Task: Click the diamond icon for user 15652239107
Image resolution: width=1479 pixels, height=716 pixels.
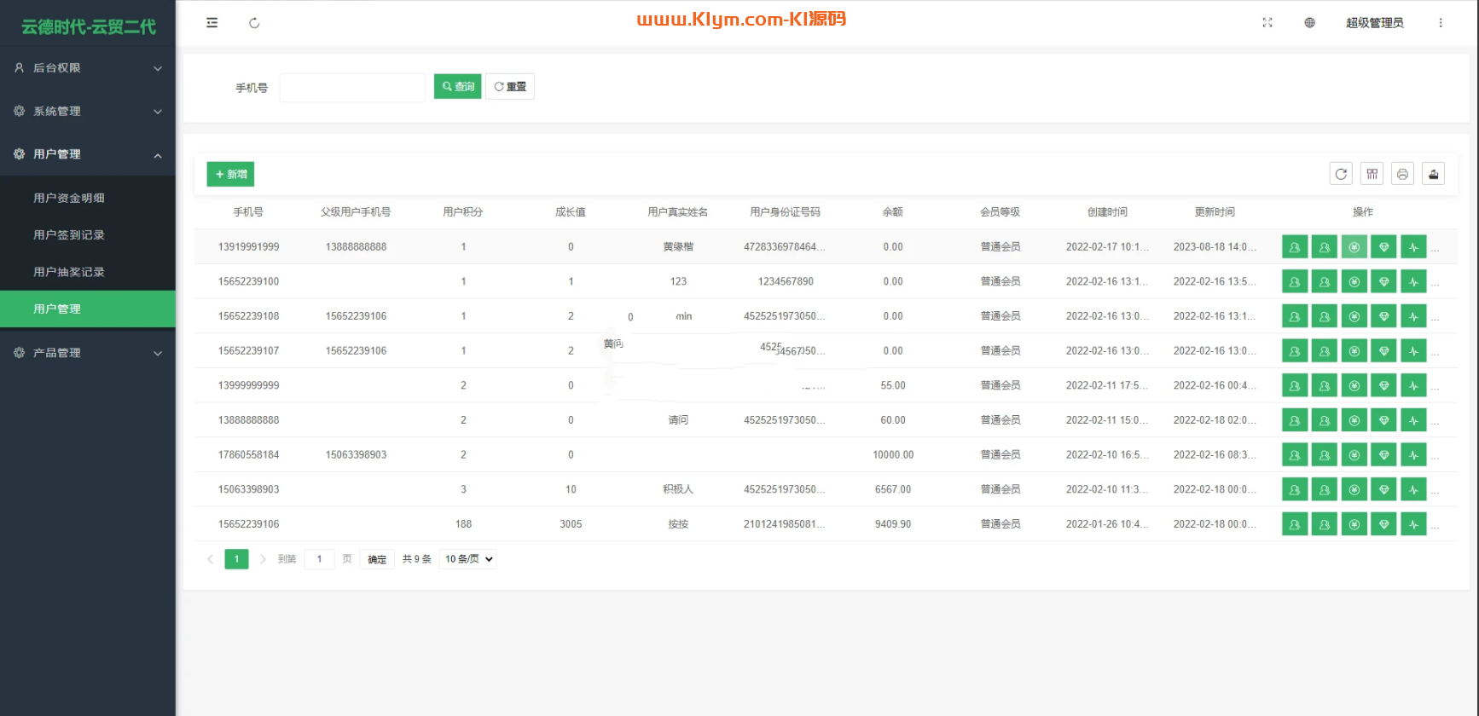Action: tap(1384, 351)
